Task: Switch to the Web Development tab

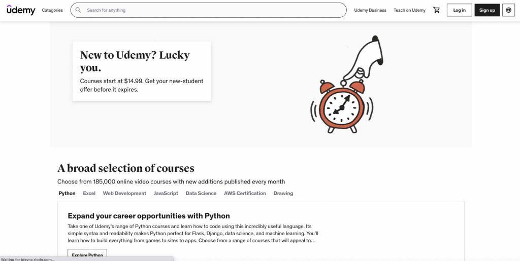Action: 124,193
